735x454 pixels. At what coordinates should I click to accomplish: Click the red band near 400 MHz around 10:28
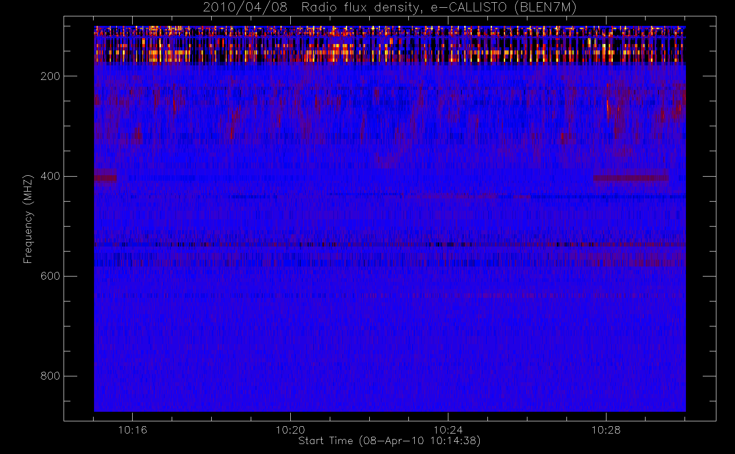click(x=631, y=177)
